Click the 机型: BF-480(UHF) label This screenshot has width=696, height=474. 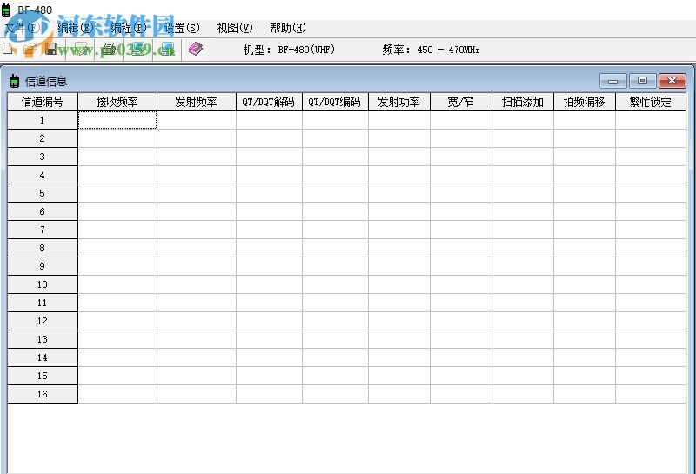[289, 50]
